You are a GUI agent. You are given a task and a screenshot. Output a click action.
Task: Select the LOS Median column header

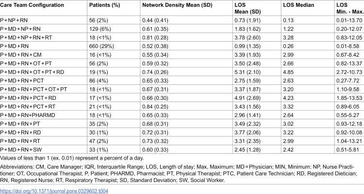tap(298, 5)
